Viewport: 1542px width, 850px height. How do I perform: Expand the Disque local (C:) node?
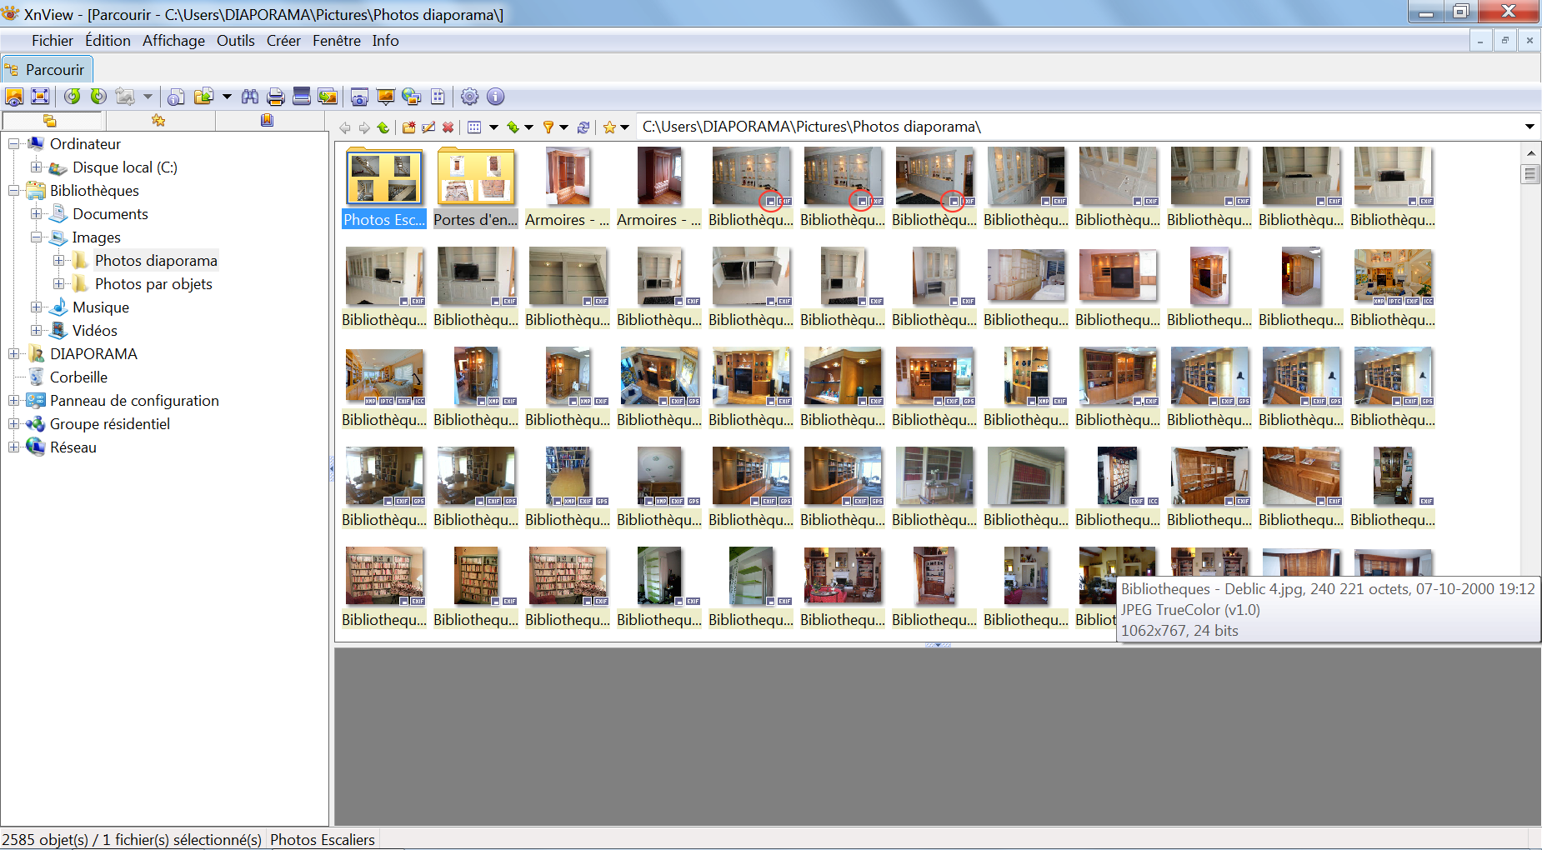(x=36, y=167)
